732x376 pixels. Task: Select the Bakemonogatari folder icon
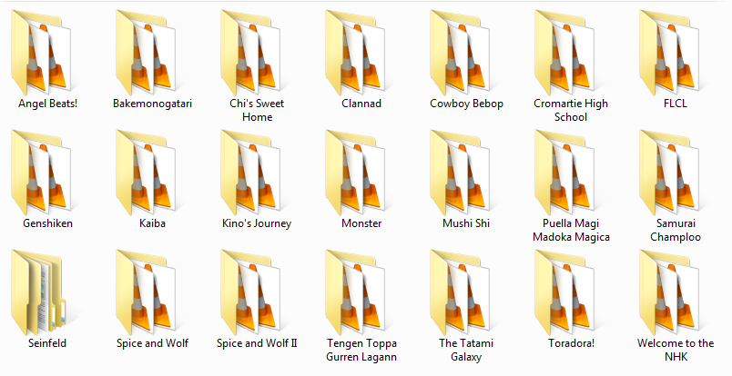point(146,53)
